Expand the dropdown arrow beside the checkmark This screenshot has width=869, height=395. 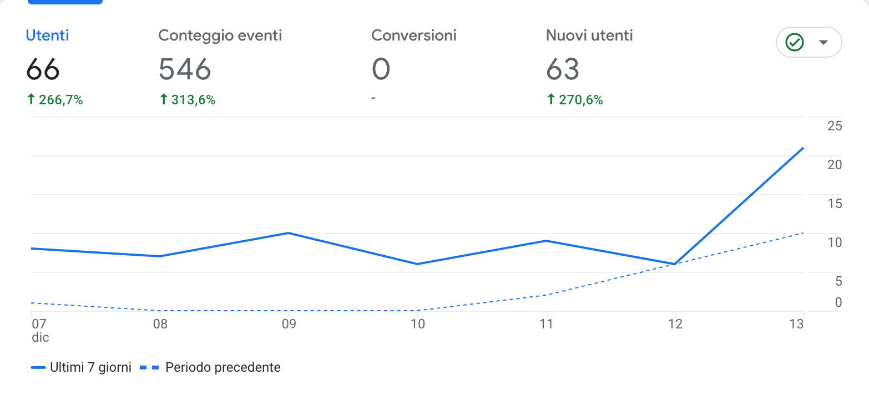click(x=823, y=42)
